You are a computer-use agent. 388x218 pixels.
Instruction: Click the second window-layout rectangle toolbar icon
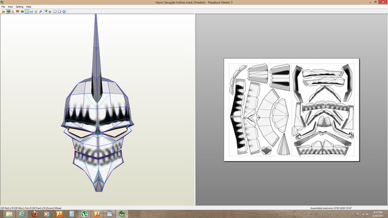pyautogui.click(x=59, y=12)
